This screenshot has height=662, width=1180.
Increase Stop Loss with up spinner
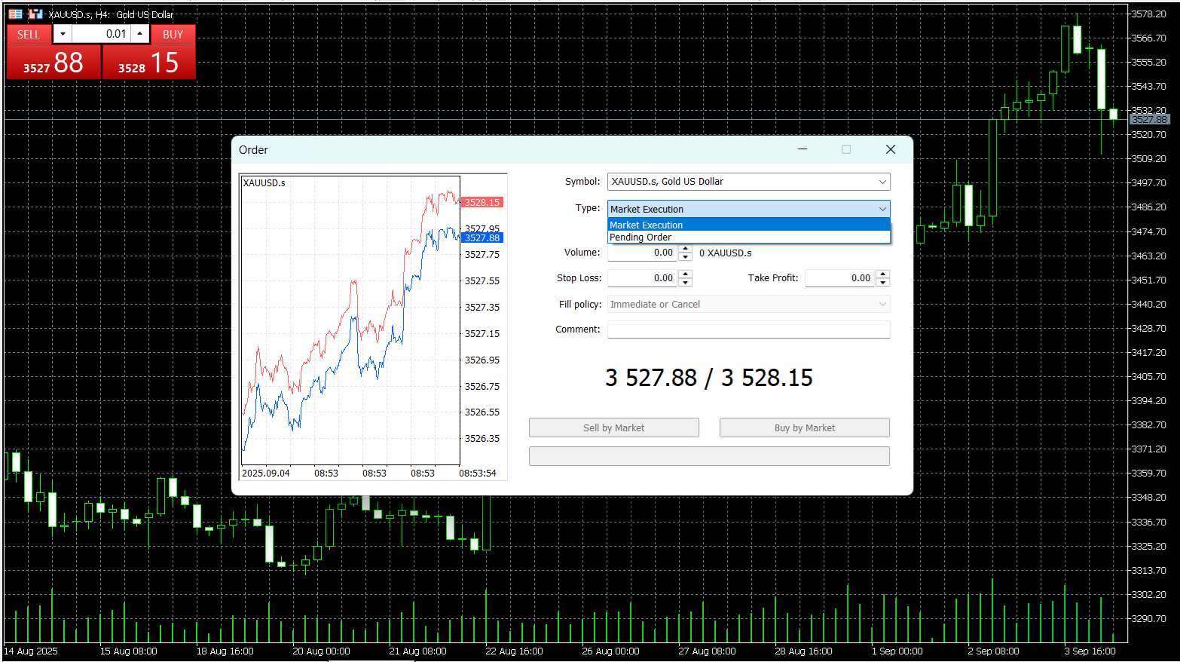(x=685, y=274)
